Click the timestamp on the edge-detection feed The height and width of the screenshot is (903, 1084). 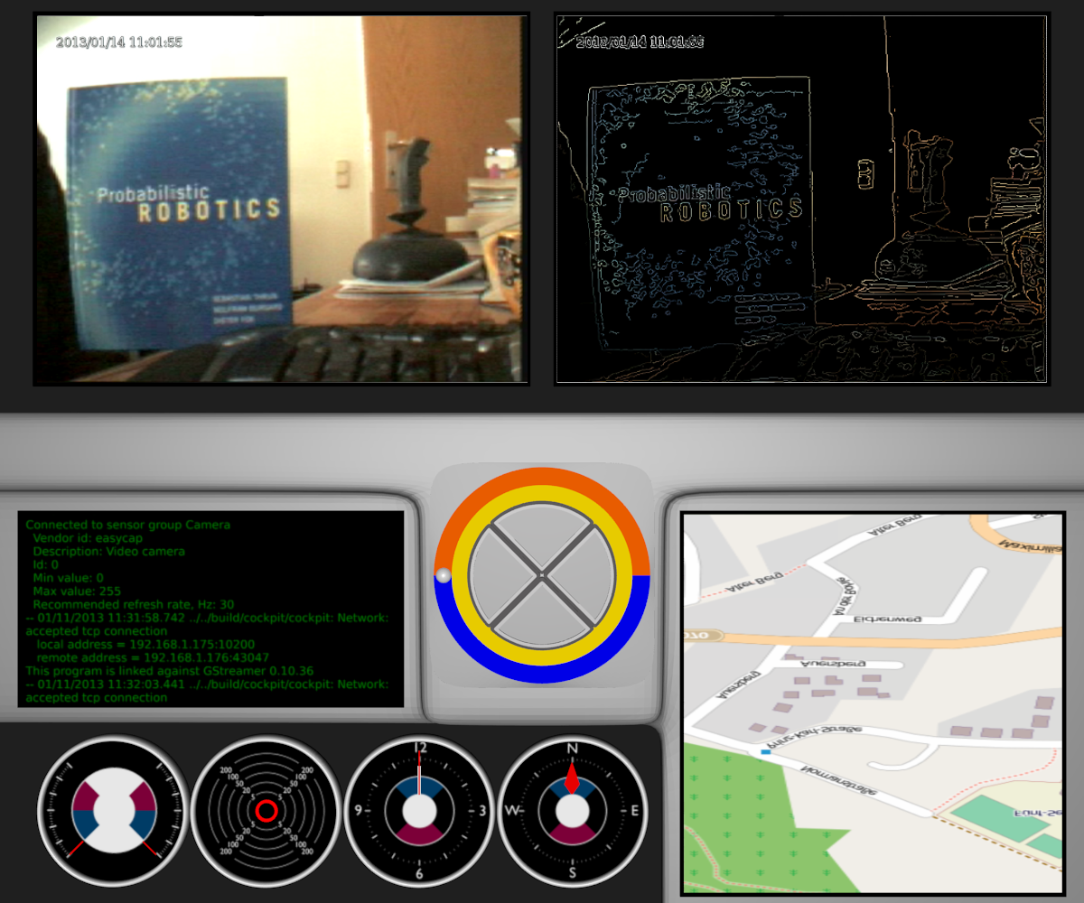[x=640, y=42]
